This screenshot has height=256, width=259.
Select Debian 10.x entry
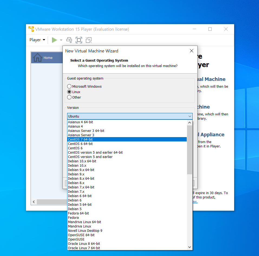(x=127, y=166)
